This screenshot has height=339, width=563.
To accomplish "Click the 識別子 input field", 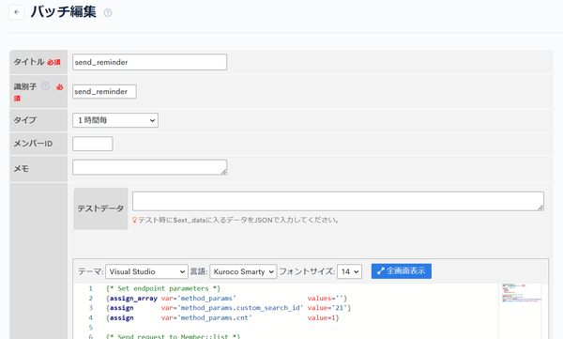I will point(104,92).
